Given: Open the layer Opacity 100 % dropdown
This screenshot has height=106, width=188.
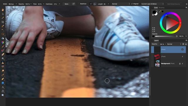Looking at the screenshot, I should [x=165, y=44].
